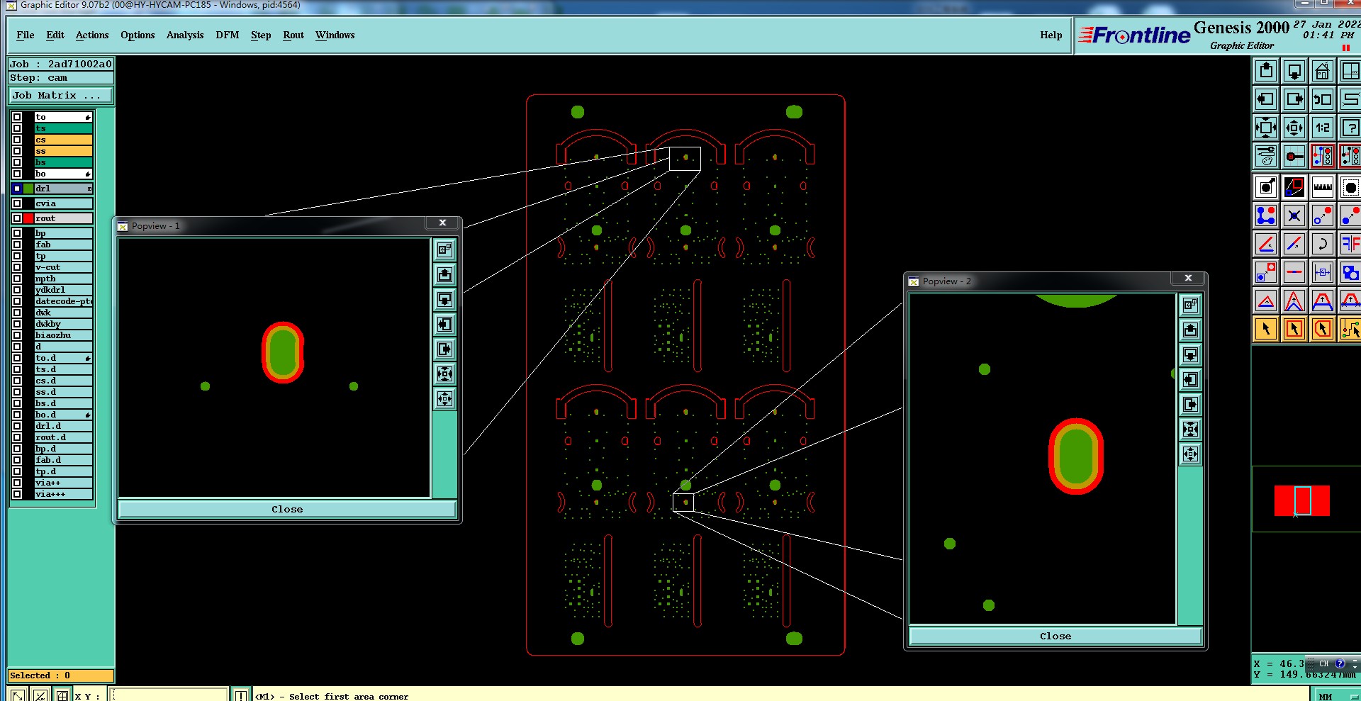The height and width of the screenshot is (701, 1361).
Task: Select the rectangle-select pointer tool
Action: coord(1294,329)
